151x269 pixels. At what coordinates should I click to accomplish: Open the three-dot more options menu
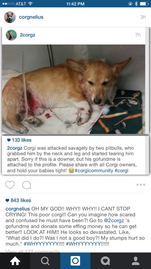pyautogui.click(x=141, y=185)
